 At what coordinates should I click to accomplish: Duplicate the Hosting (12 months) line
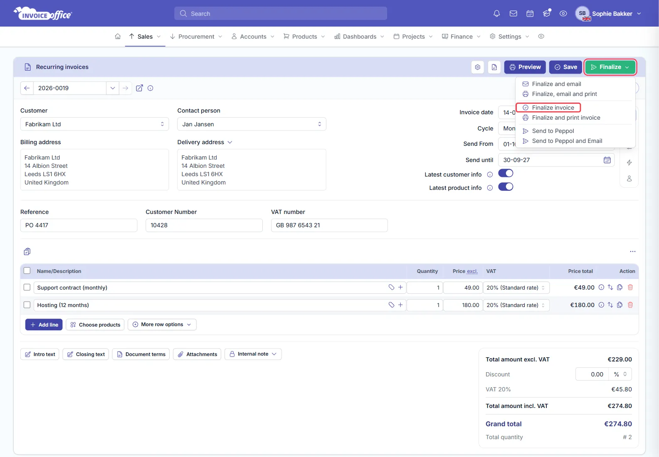(620, 305)
